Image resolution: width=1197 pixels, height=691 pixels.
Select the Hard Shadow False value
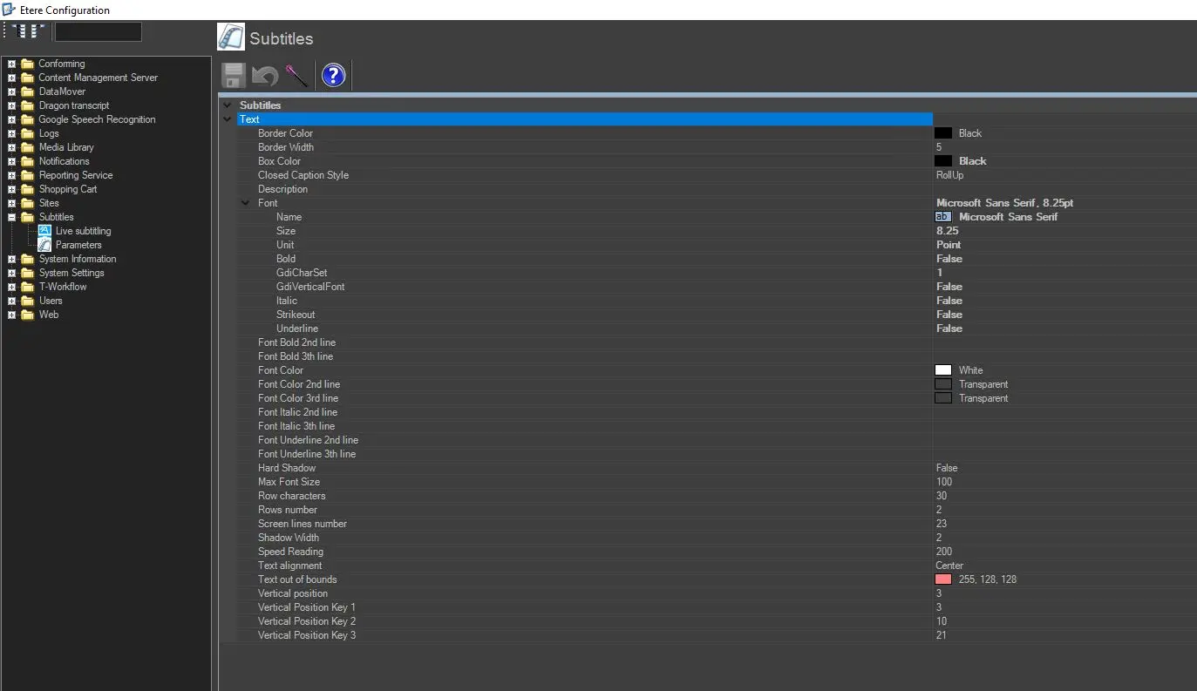947,468
